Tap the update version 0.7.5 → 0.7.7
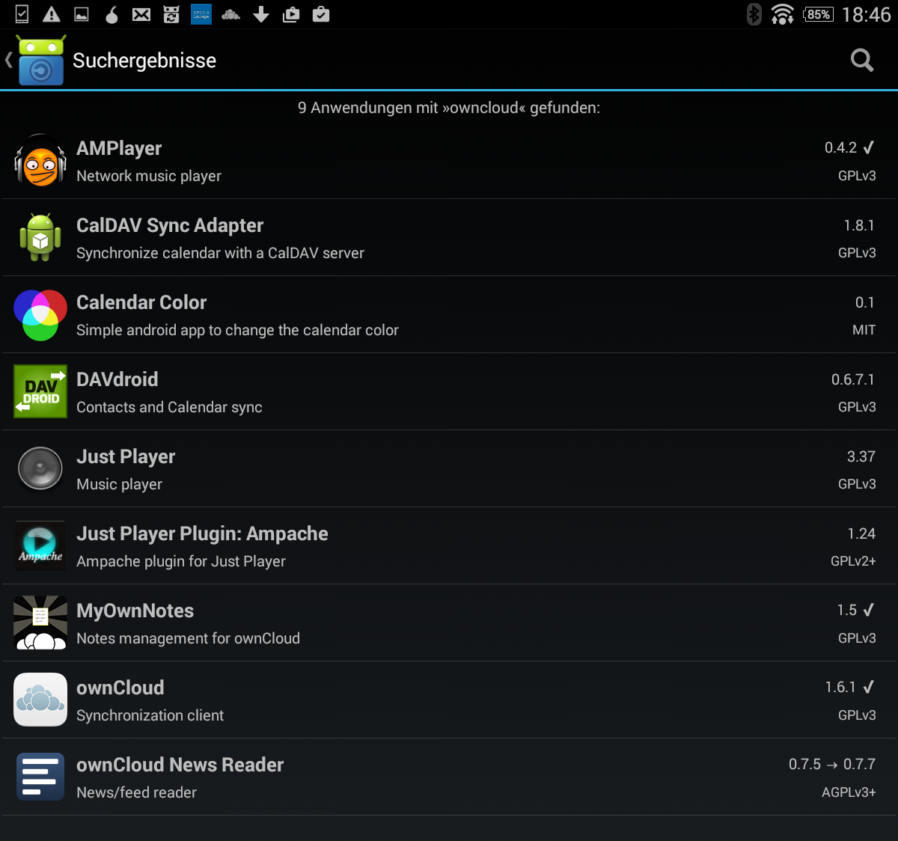The image size is (898, 841). pos(832,764)
